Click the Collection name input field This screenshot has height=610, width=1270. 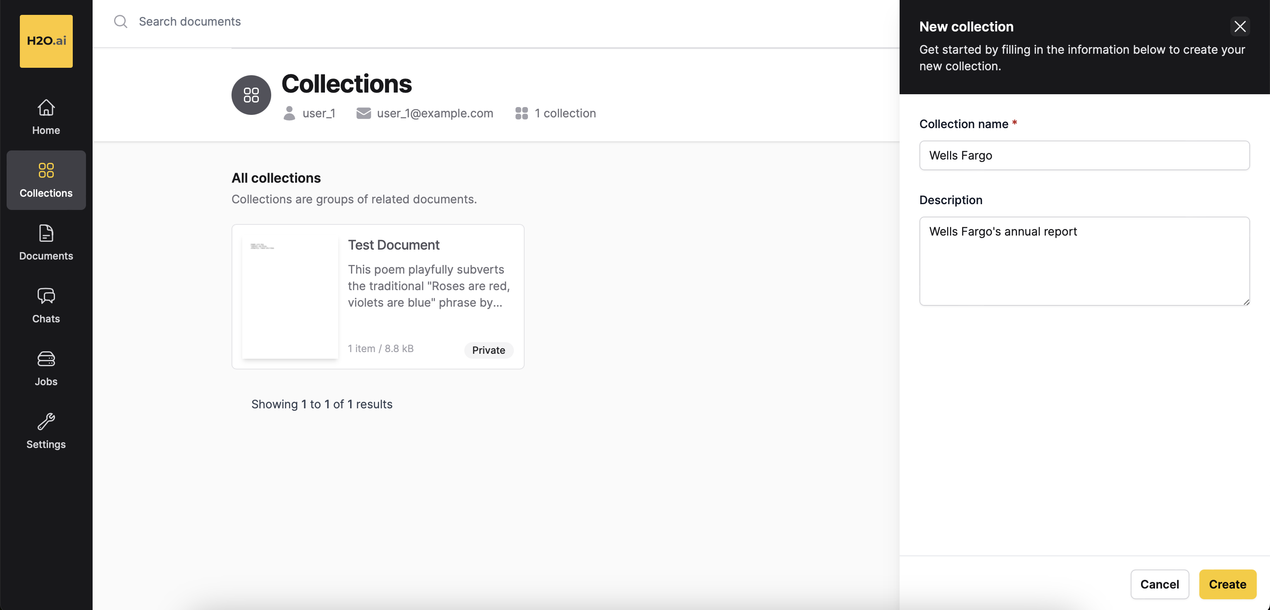[1084, 155]
